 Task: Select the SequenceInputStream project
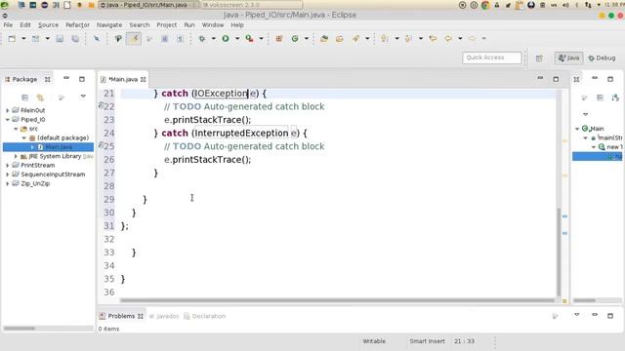(53, 175)
